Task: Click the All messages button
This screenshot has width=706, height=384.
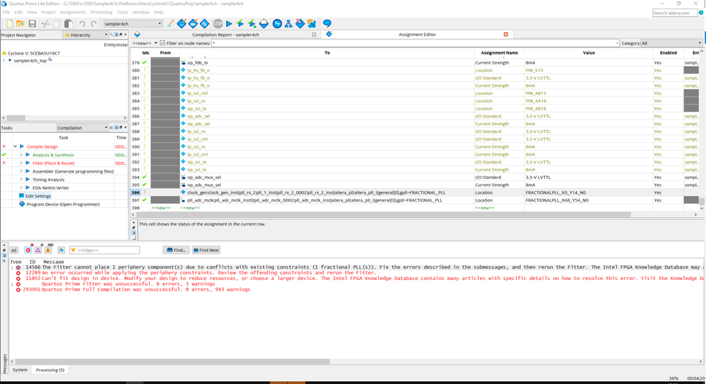Action: 13,250
